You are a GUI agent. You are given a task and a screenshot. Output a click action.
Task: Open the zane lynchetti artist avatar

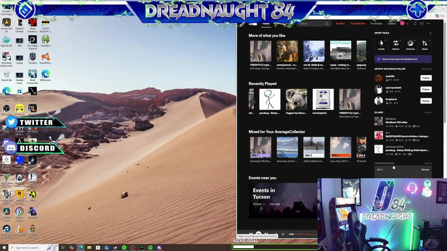[x=379, y=89]
